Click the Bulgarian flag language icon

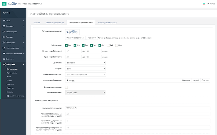[x=204, y=4]
